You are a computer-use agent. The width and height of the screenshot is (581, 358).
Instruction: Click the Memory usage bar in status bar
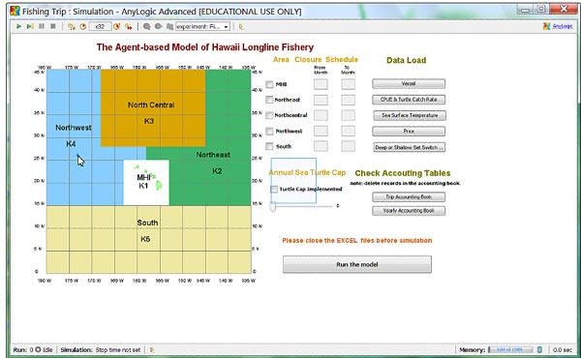(510, 350)
